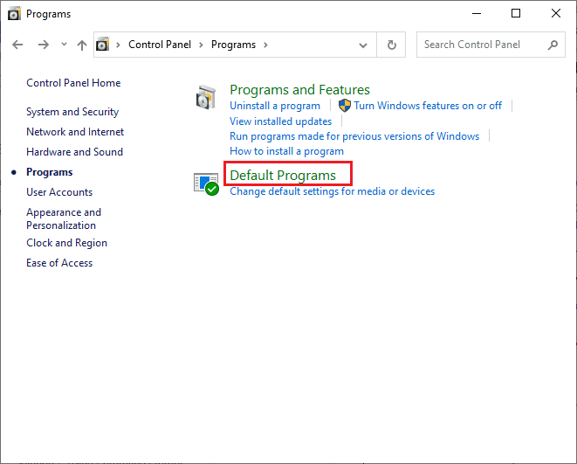Click View installed updates
Image resolution: width=577 pixels, height=464 pixels.
pyautogui.click(x=281, y=121)
